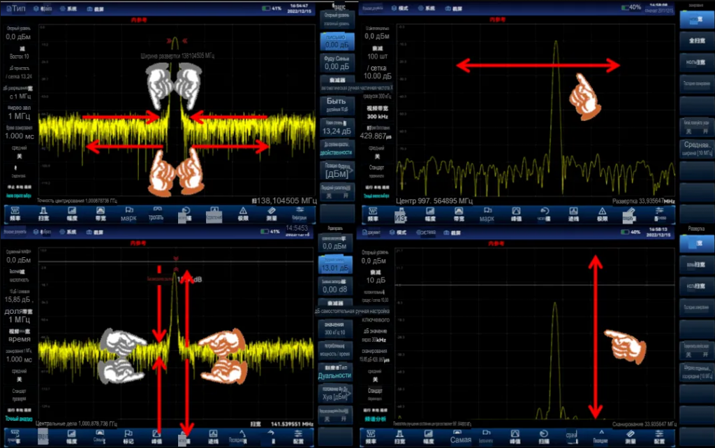Viewport: 715px width, 448px height.
Task: Select the '0,00 d8' softkey in bottom-left panel
Action: click(x=336, y=286)
